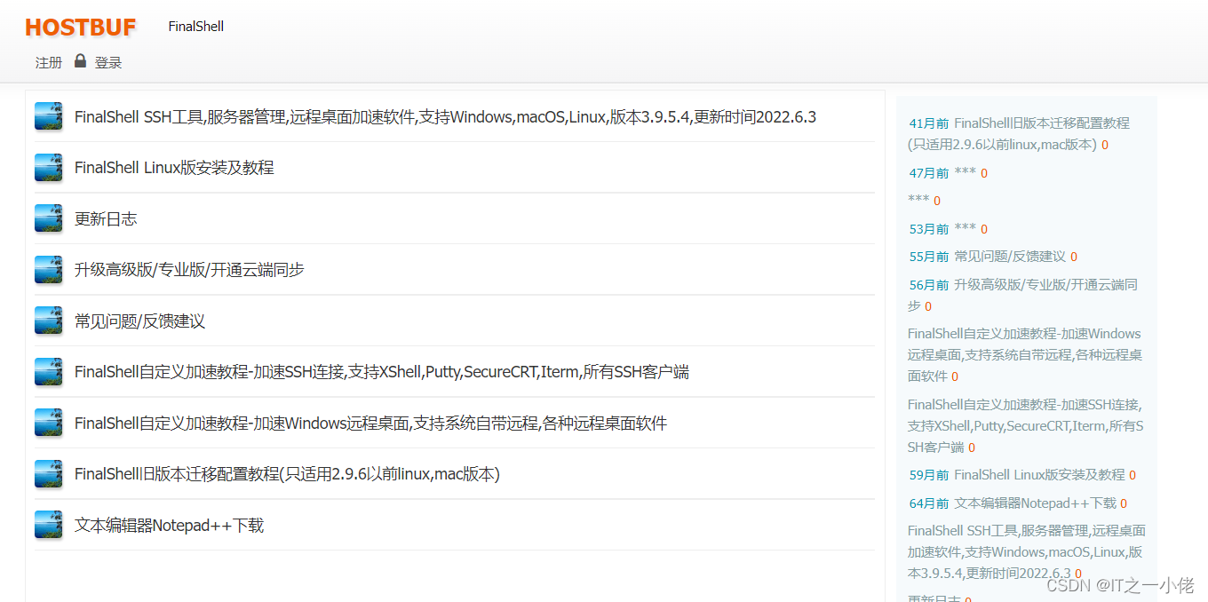Viewport: 1208px width, 602px height.
Task: Open FinalShell旧版本迁移配置教程 in main list
Action: [x=287, y=474]
